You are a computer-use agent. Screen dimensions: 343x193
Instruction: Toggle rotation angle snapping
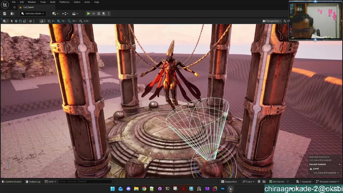(x=69, y=21)
